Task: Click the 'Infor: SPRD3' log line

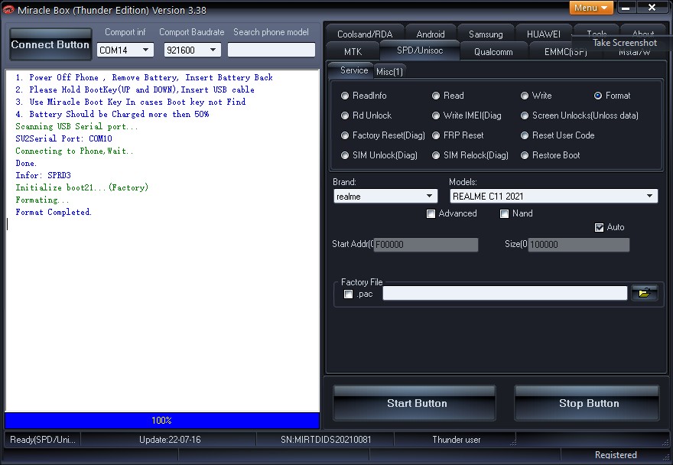Action: pos(43,175)
